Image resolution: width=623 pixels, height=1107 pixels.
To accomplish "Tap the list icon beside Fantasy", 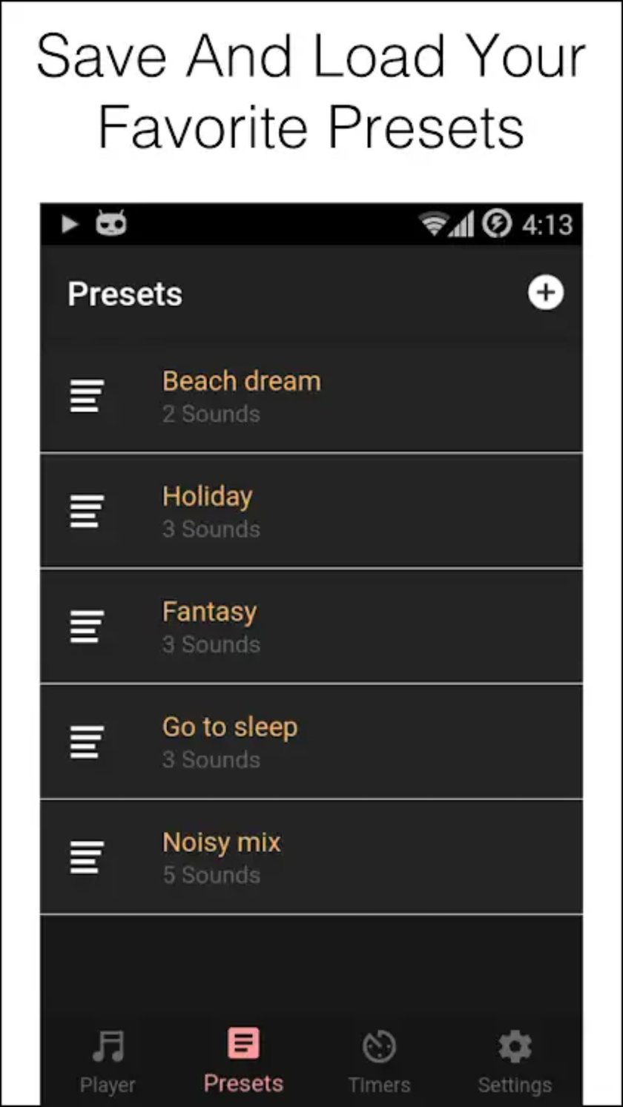I will (87, 627).
